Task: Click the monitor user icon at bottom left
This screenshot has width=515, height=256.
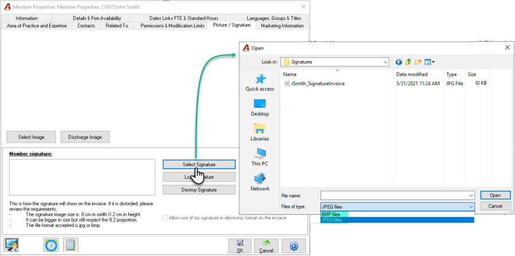Action: 11,245
